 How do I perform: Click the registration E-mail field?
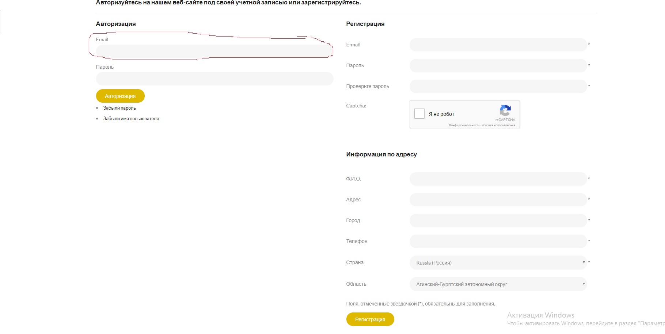pyautogui.click(x=498, y=45)
